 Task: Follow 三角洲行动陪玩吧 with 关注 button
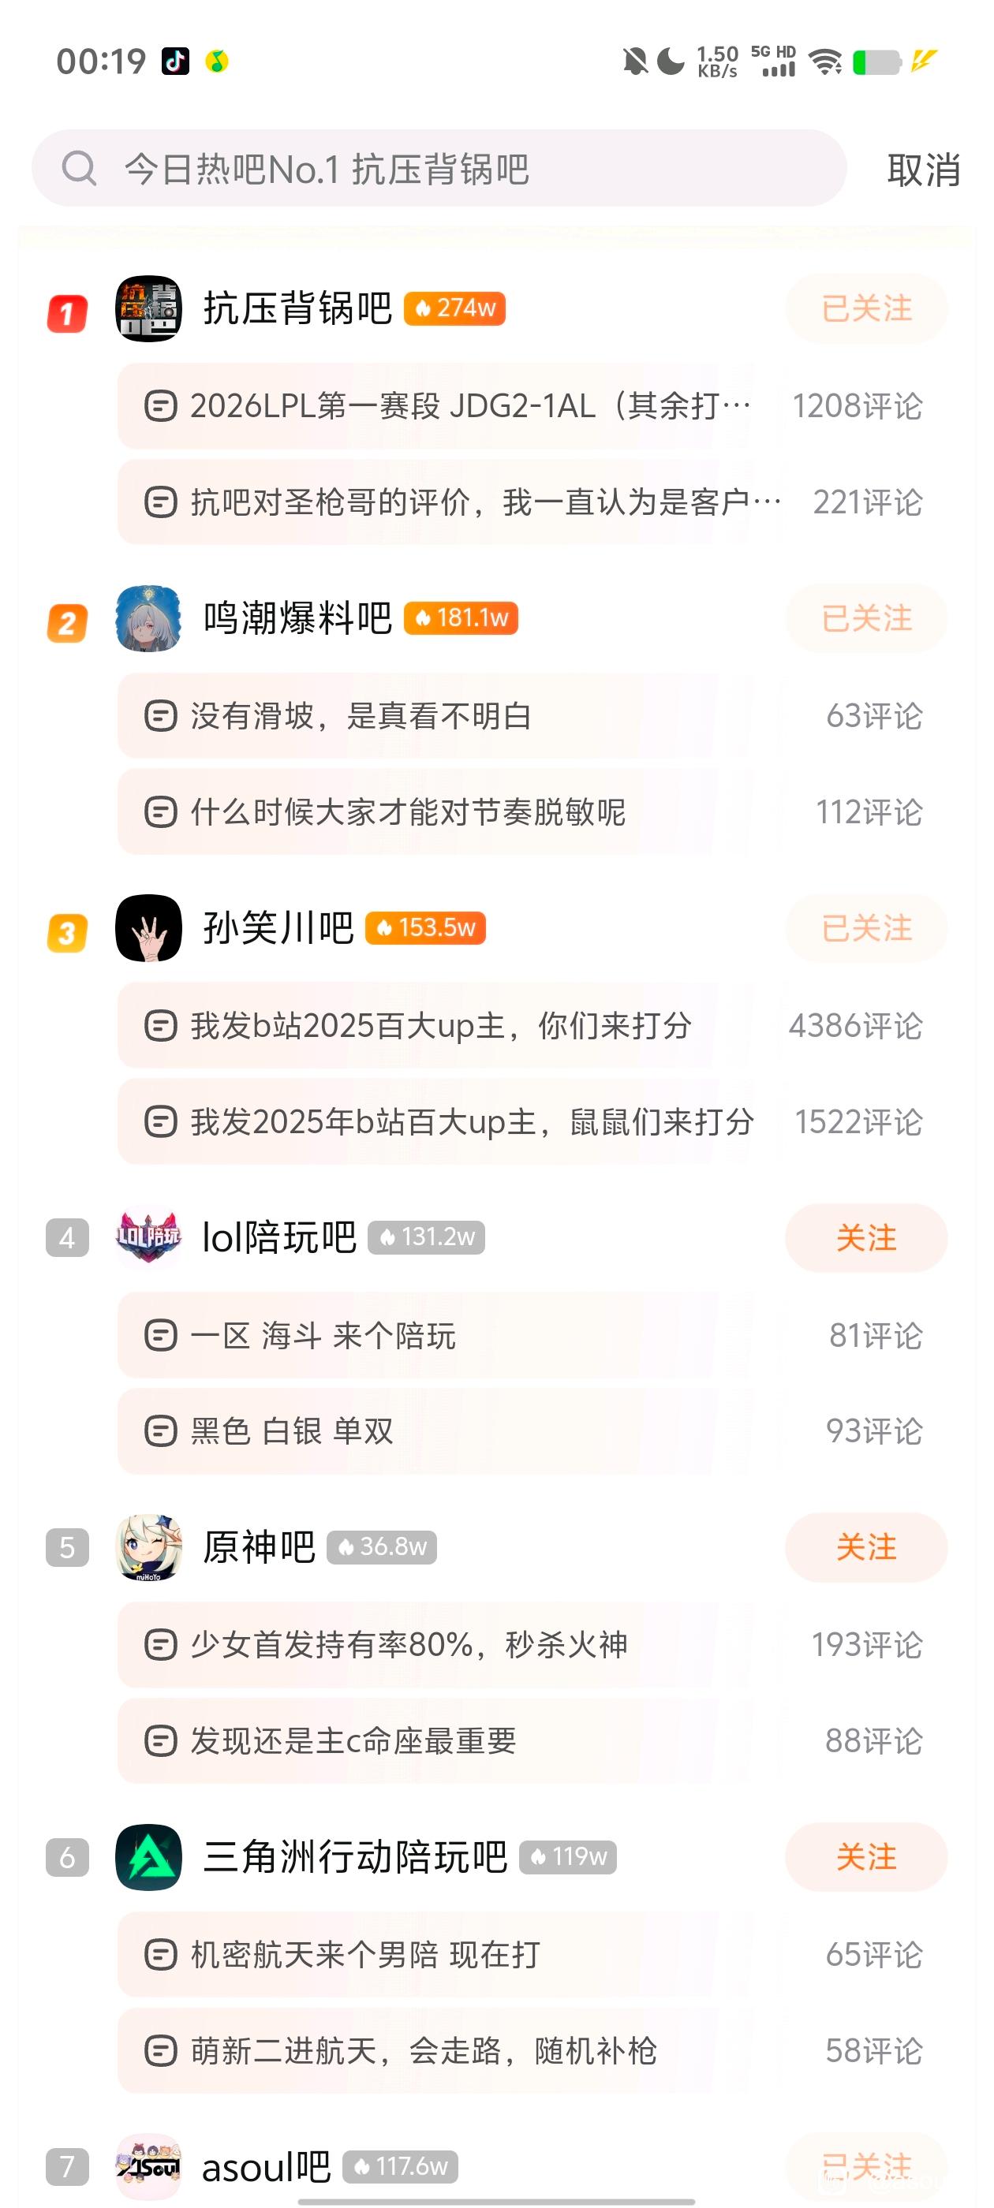866,1856
